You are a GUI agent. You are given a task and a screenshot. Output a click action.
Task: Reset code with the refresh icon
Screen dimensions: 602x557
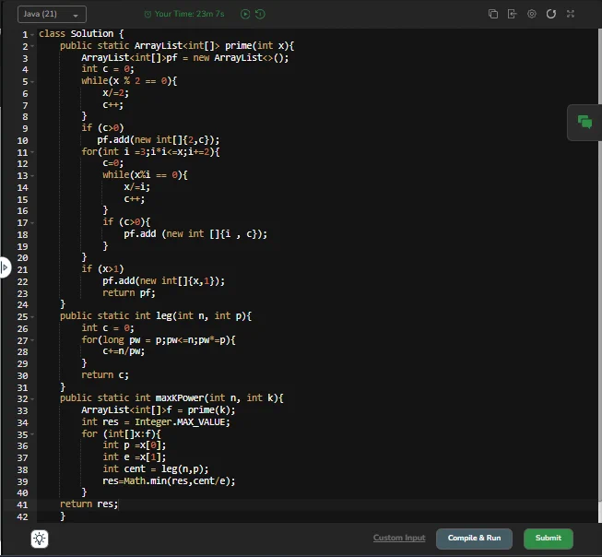tap(551, 14)
